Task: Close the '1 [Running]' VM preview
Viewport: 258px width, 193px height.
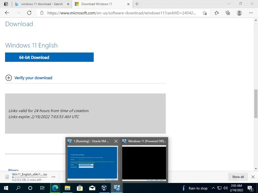Action: pyautogui.click(x=116, y=141)
